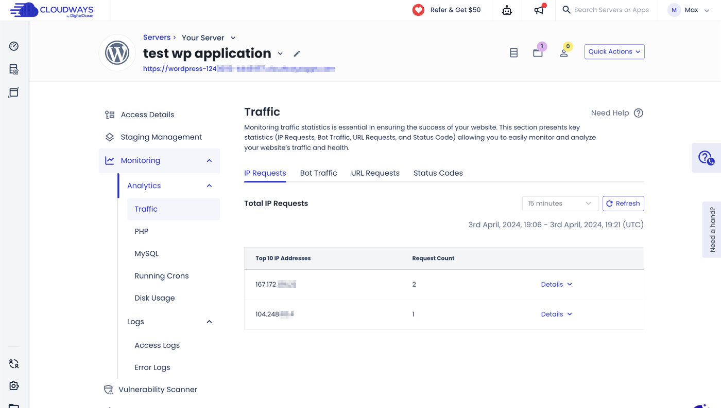
Task: Open the add-ons icon in left rail
Action: click(x=14, y=385)
